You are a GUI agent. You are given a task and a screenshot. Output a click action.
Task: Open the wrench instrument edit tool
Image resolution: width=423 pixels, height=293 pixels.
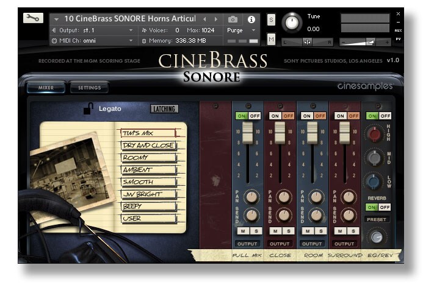pyautogui.click(x=33, y=18)
